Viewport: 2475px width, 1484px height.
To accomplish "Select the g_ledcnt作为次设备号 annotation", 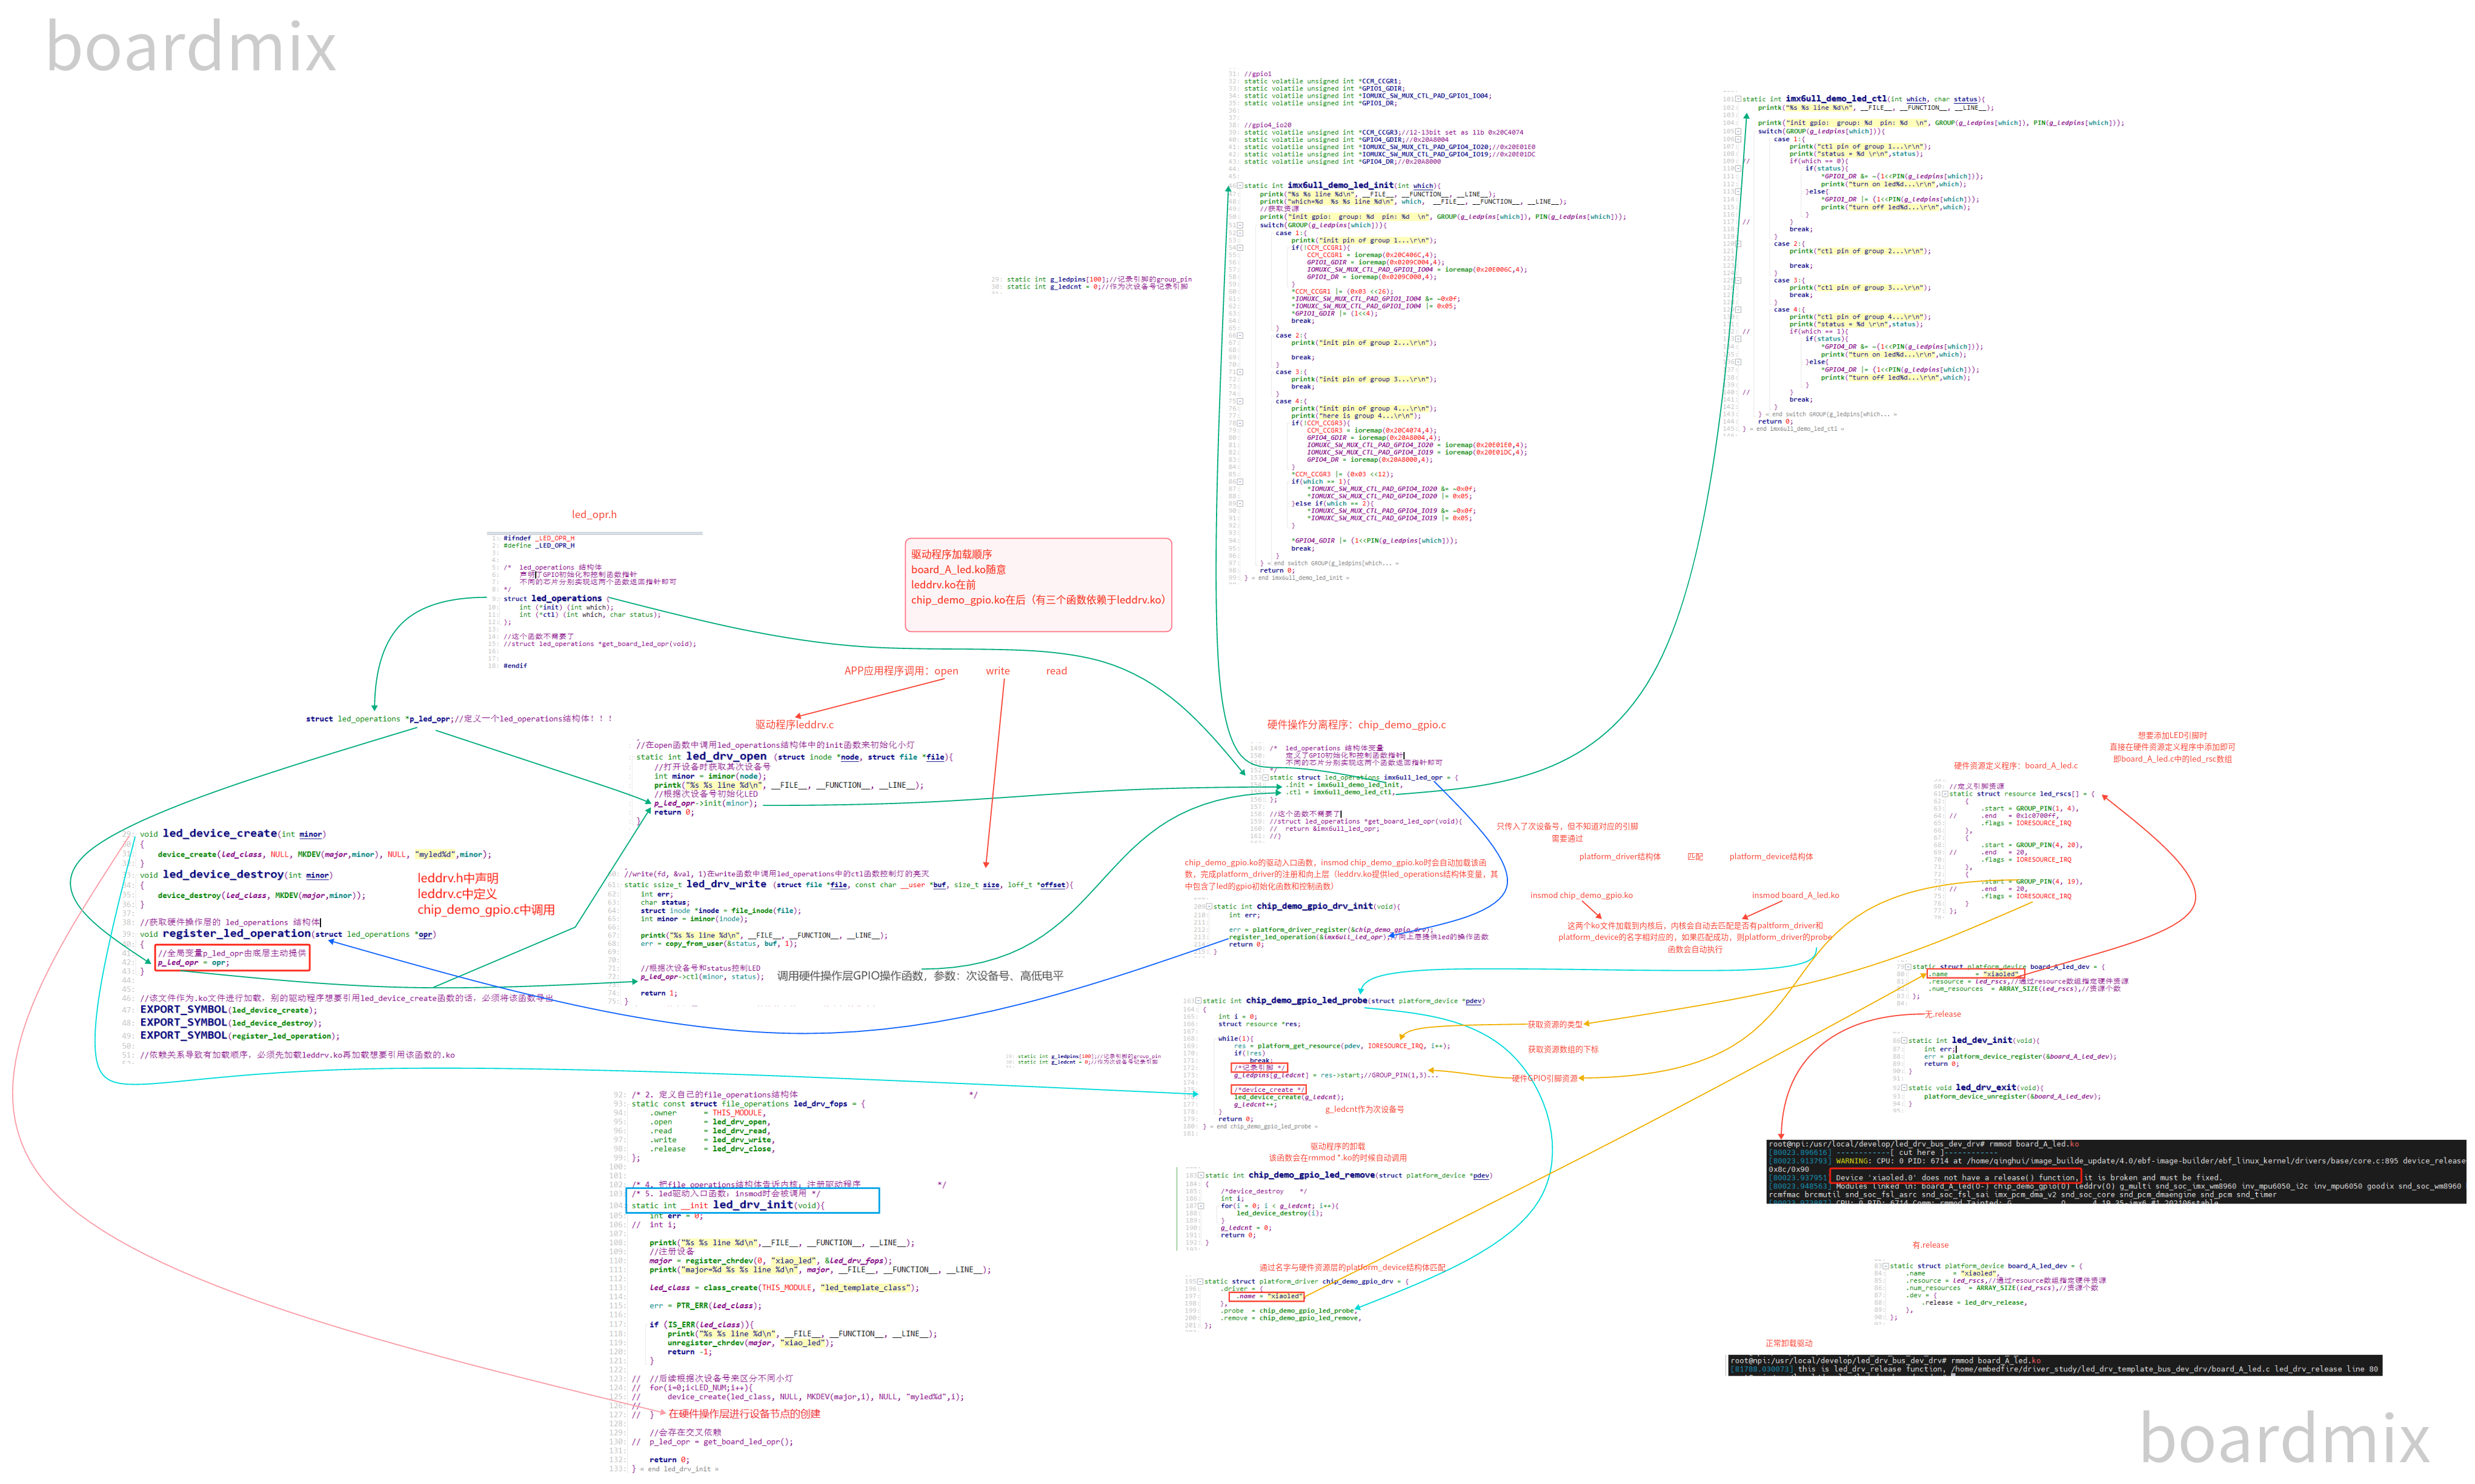I will (x=1364, y=1110).
